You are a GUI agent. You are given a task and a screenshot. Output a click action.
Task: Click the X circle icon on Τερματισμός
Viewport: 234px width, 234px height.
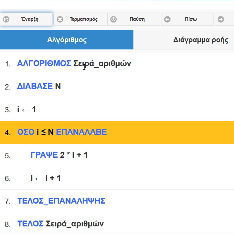pos(60,19)
